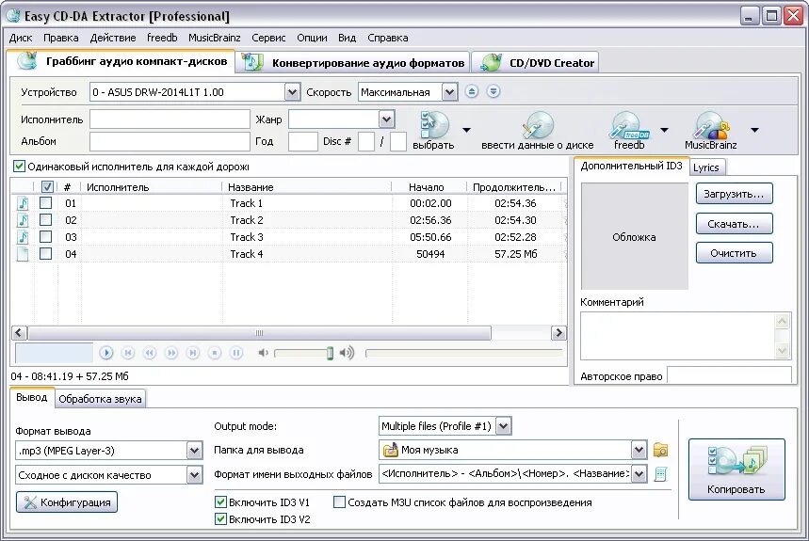This screenshot has height=541, width=809.
Task: Check the box for track 03
Action: pyautogui.click(x=46, y=237)
